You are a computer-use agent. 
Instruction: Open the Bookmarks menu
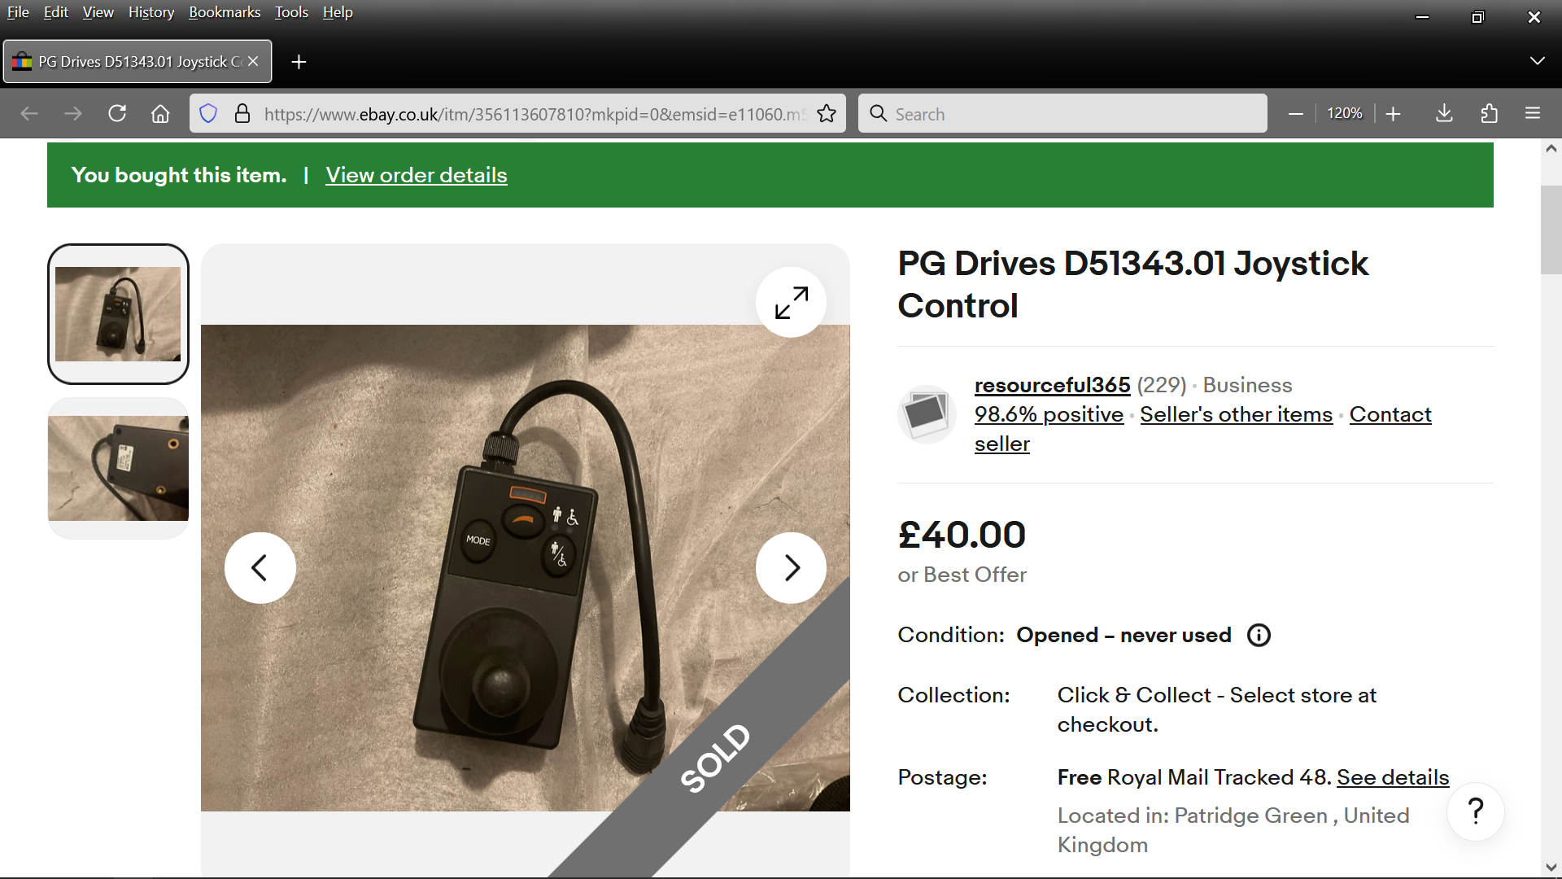pos(225,12)
